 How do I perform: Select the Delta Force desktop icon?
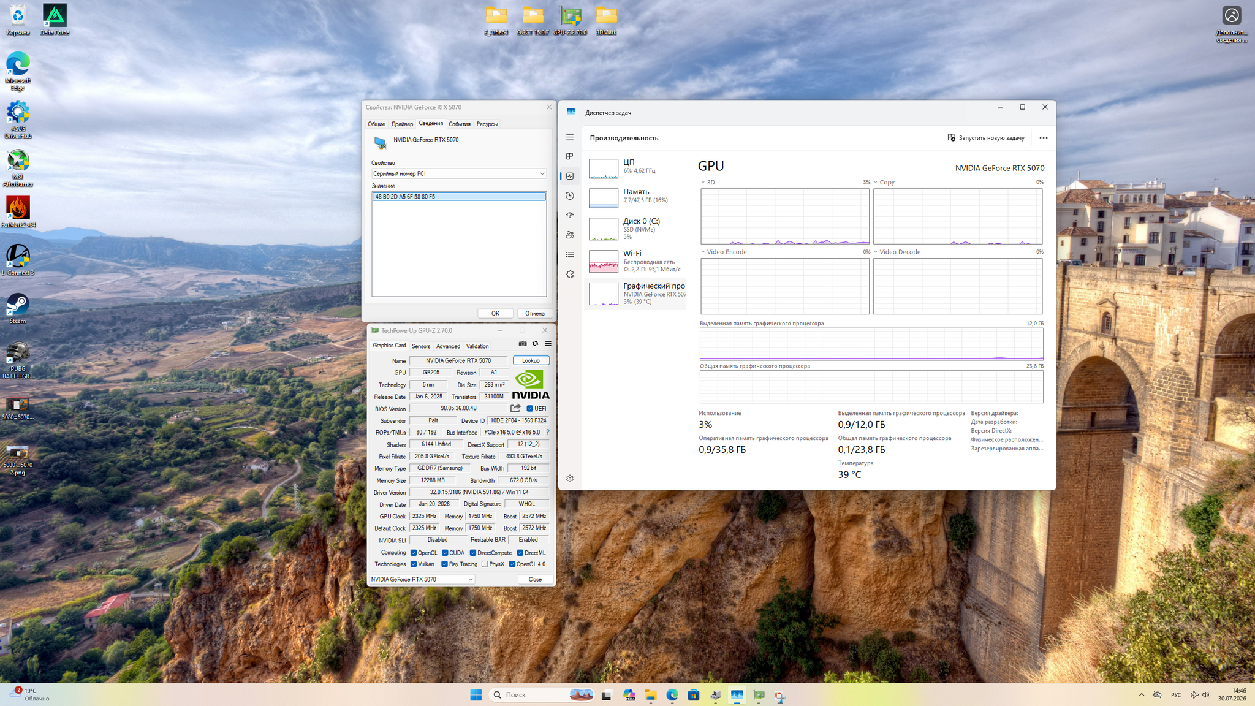(x=55, y=20)
